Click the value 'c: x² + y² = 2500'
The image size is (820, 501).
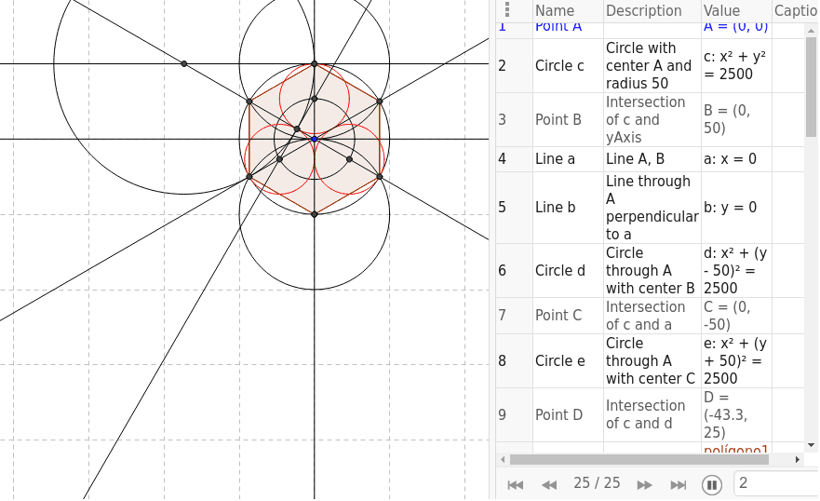pyautogui.click(x=736, y=66)
